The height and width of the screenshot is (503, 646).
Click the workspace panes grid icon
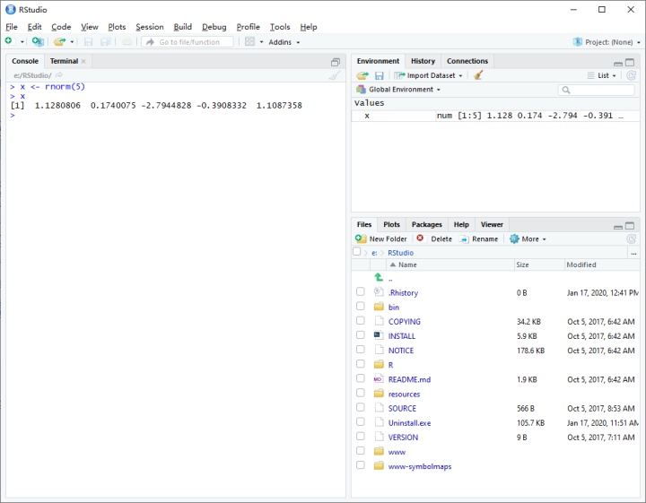tap(249, 41)
